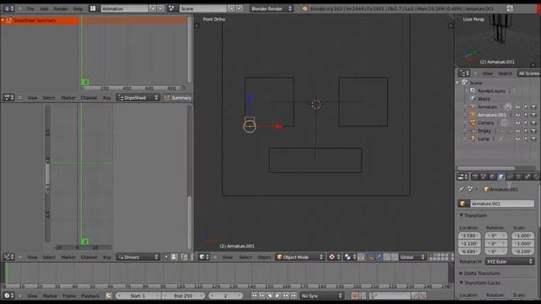The height and width of the screenshot is (304, 541).
Task: Select the Render properties tab icon
Action: pos(475,176)
